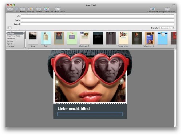
Task: Choose the dark striped curtain template
Action: [x=111, y=38]
